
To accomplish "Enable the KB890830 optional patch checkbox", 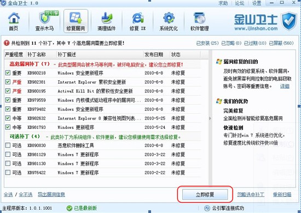I will [8, 145].
